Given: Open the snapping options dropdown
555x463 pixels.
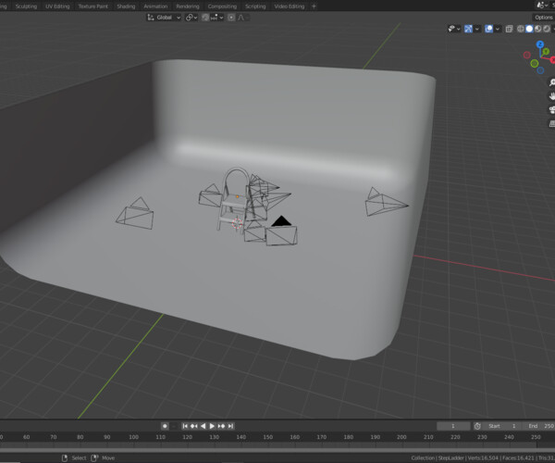Looking at the screenshot, I should pyautogui.click(x=217, y=18).
